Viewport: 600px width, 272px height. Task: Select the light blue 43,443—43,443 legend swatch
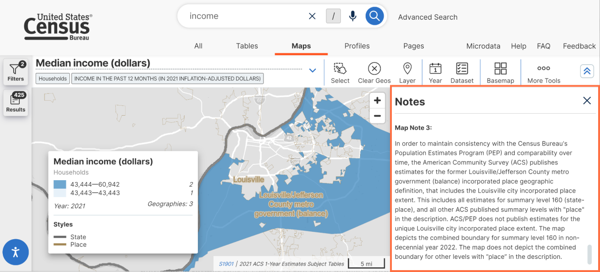pos(60,193)
